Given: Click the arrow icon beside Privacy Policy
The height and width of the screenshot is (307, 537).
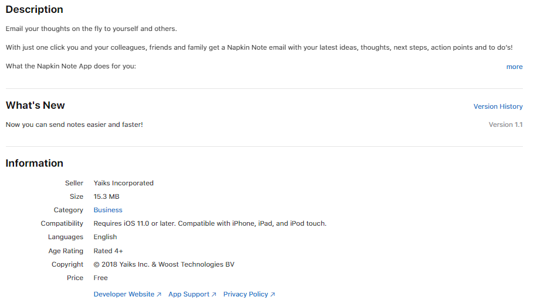Looking at the screenshot, I should pyautogui.click(x=273, y=294).
